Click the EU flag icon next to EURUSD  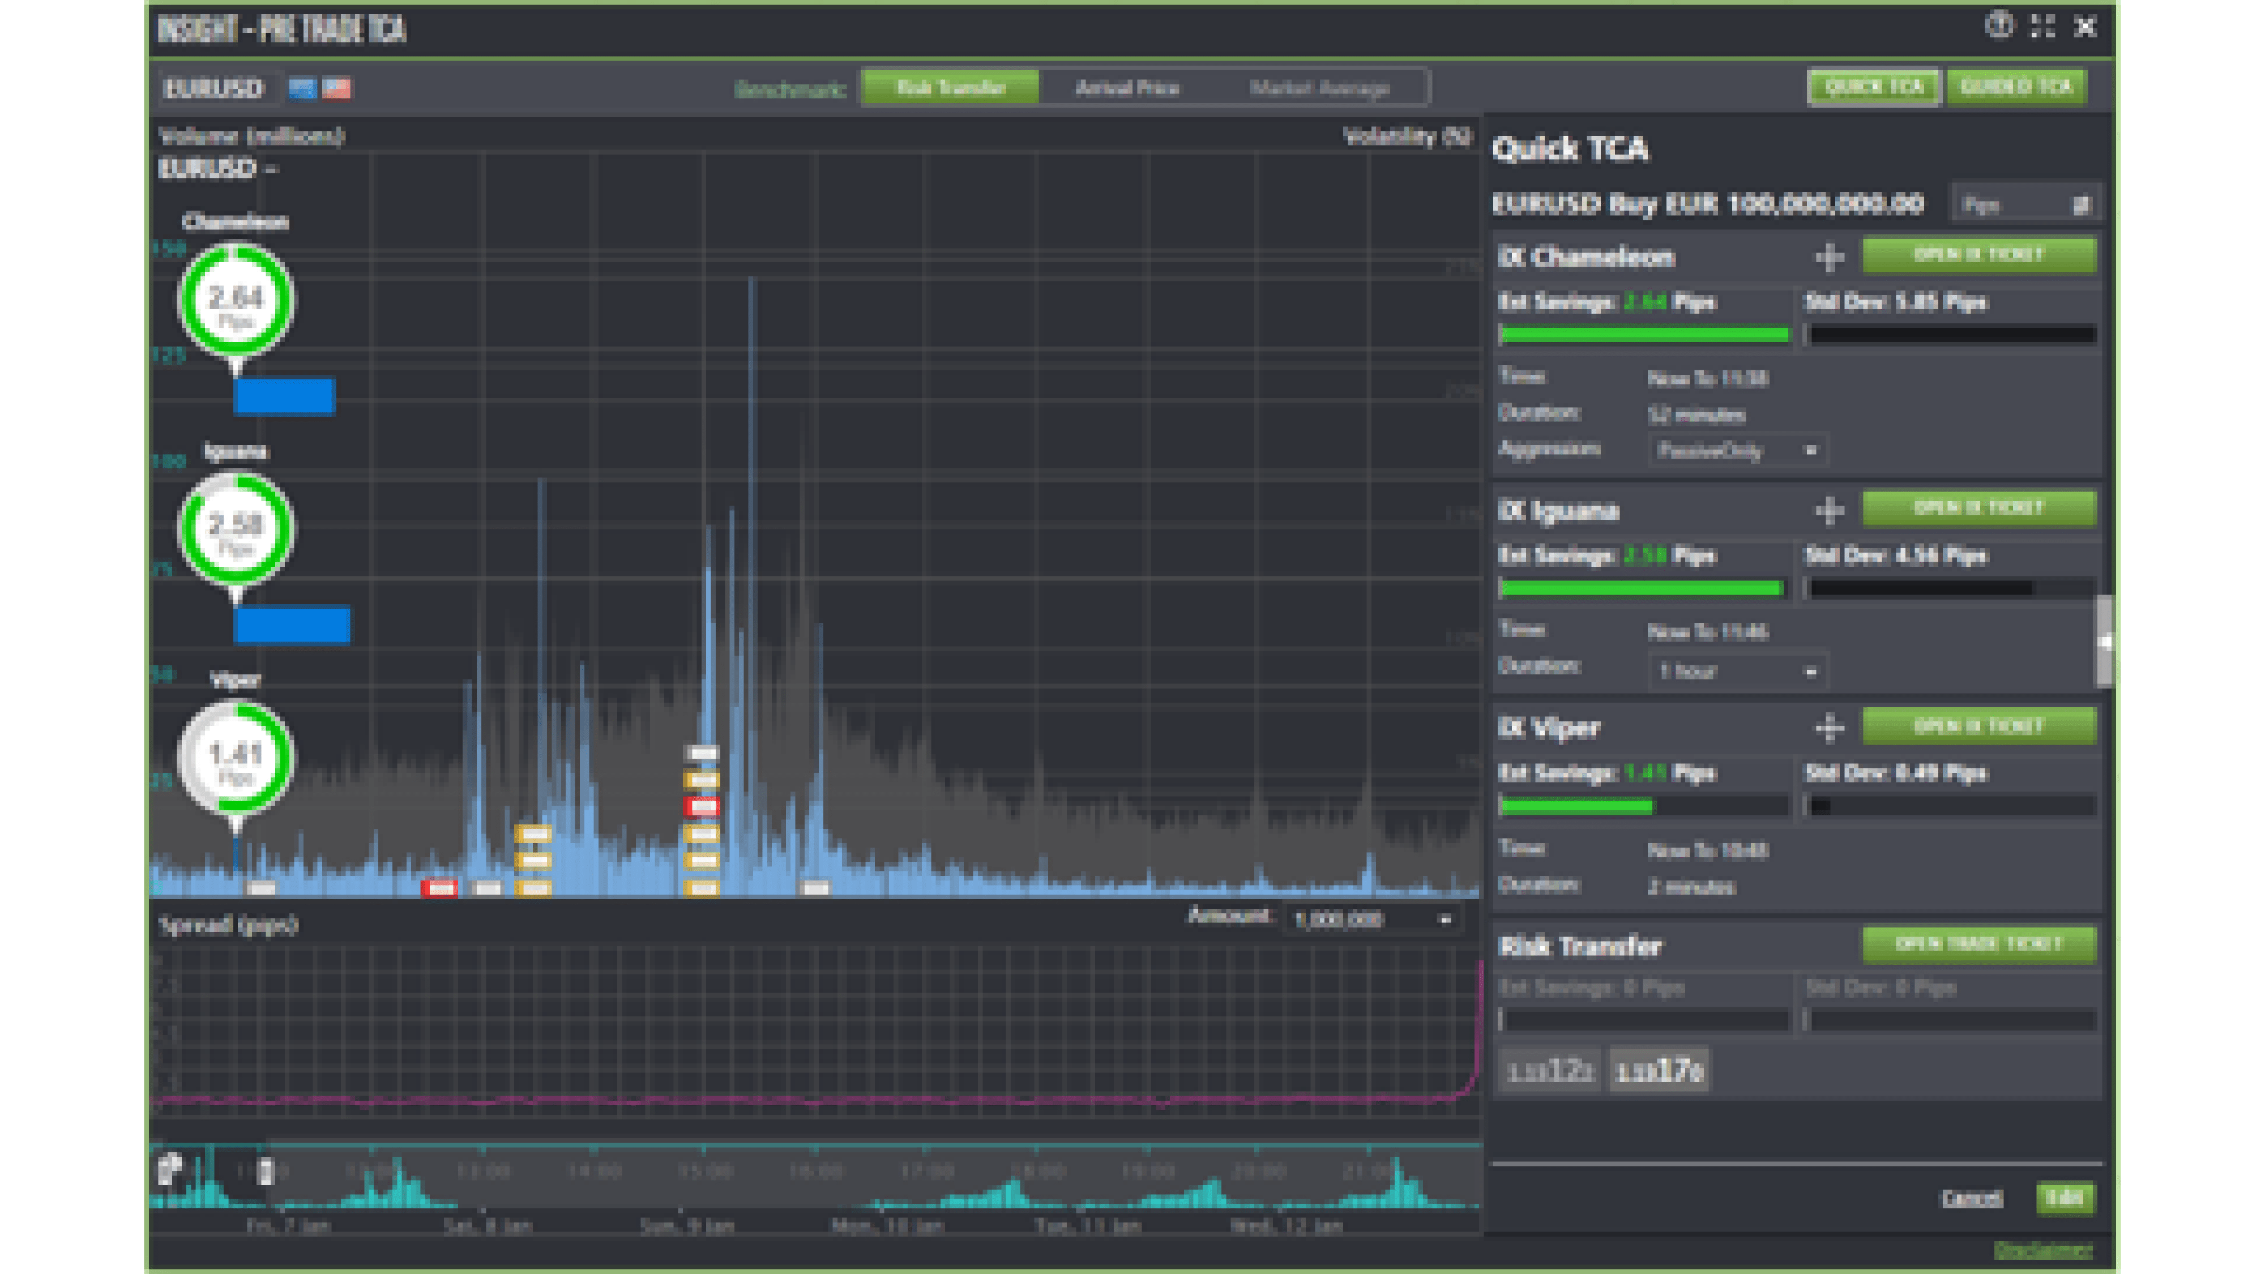pyautogui.click(x=302, y=89)
